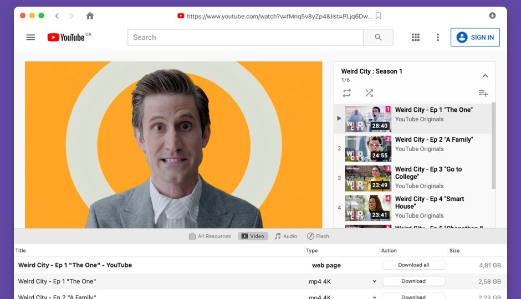The width and height of the screenshot is (521, 299).
Task: Toggle playlist shuffle
Action: 369,93
